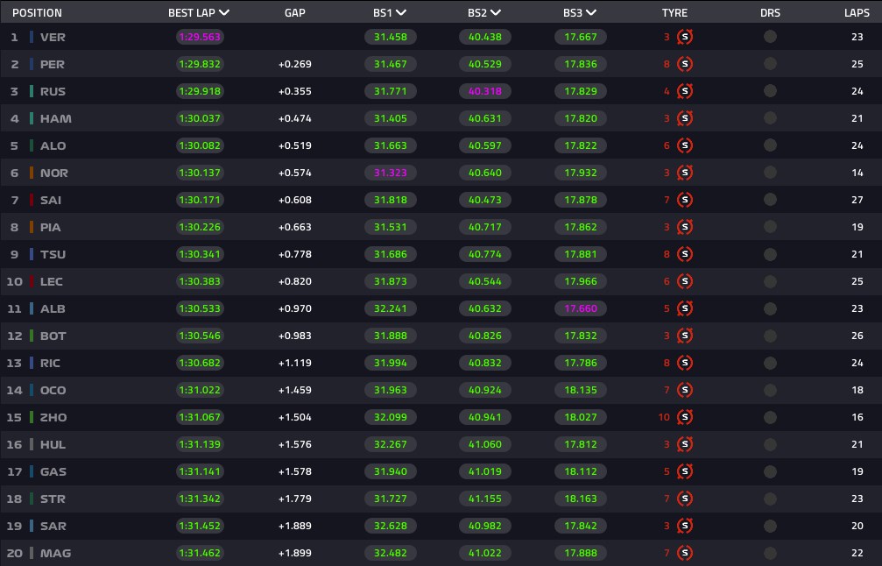The image size is (882, 566).
Task: Expand the BEST LAP sort chevron
Action: tap(224, 12)
